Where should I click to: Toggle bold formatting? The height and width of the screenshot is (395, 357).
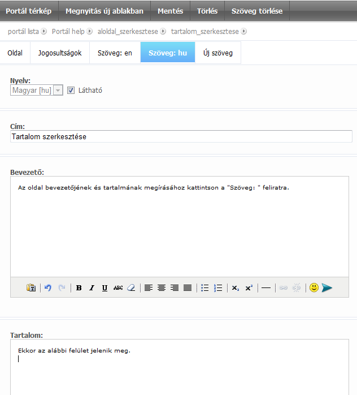pos(79,287)
